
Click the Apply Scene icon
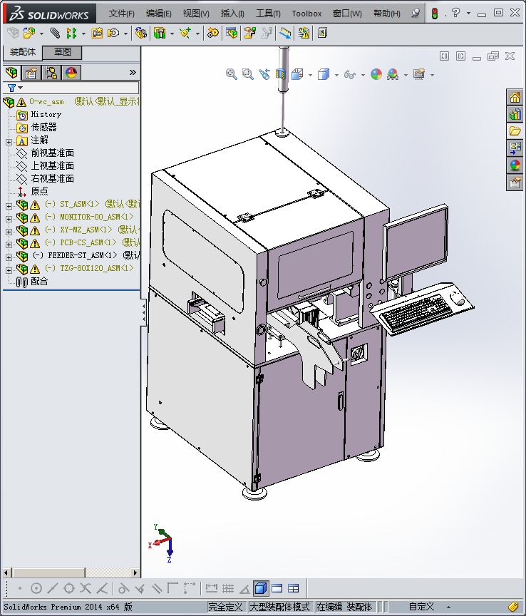click(393, 74)
